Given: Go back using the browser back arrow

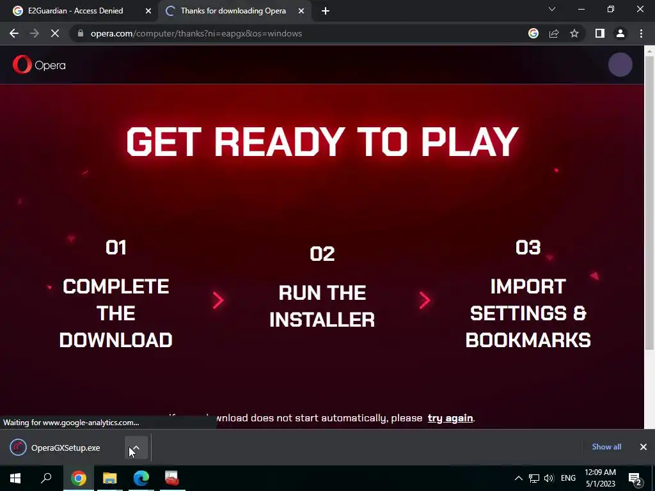Looking at the screenshot, I should tap(14, 33).
